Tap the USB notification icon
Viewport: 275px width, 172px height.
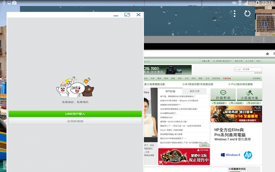click(4, 3)
